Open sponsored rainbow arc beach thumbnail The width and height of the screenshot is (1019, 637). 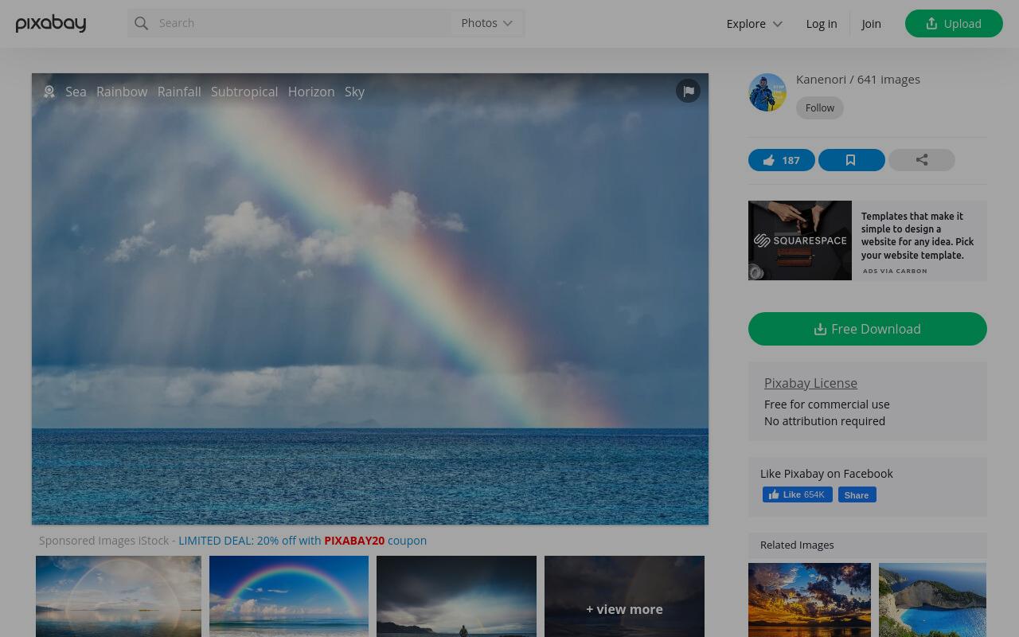(x=289, y=596)
